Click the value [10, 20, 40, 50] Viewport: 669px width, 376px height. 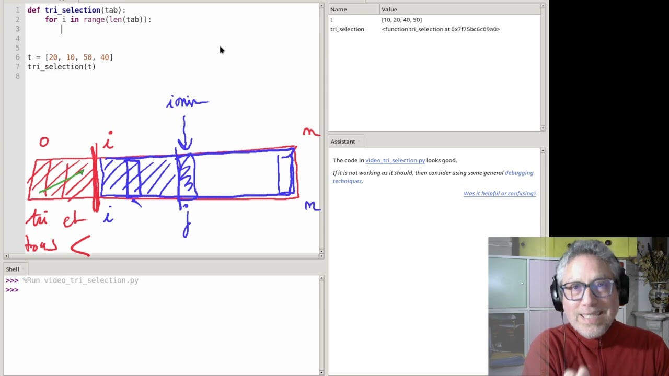[401, 20]
